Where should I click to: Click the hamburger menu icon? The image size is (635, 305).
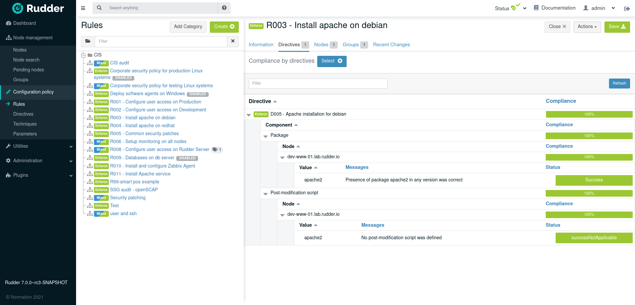click(83, 8)
